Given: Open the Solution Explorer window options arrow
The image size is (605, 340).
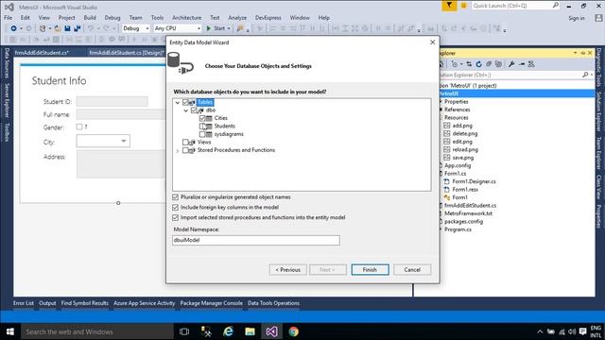Looking at the screenshot, I should click(576, 53).
